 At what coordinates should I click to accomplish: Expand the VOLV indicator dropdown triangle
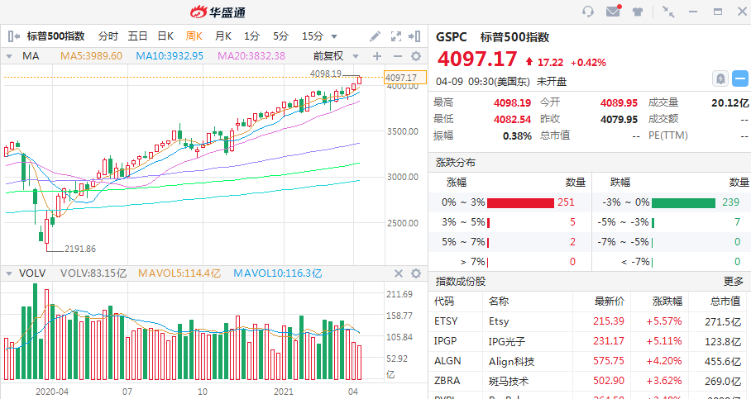[x=8, y=273]
